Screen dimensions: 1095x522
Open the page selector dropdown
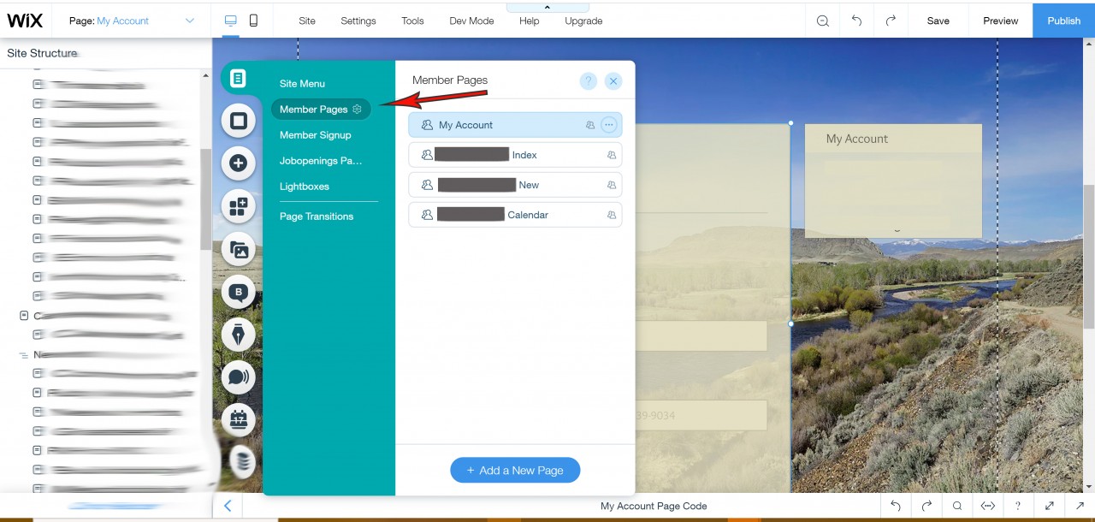tap(190, 21)
